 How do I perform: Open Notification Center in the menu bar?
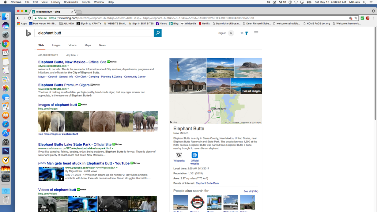pos(371,2)
